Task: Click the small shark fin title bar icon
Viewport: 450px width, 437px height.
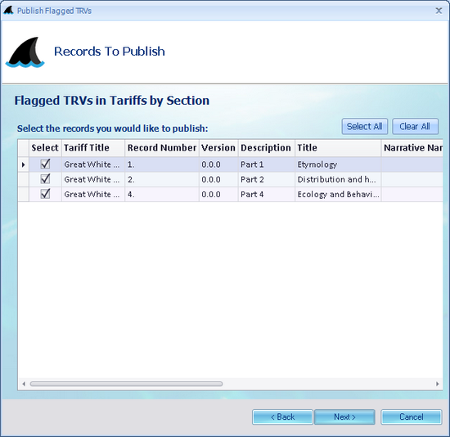Action: [x=8, y=11]
